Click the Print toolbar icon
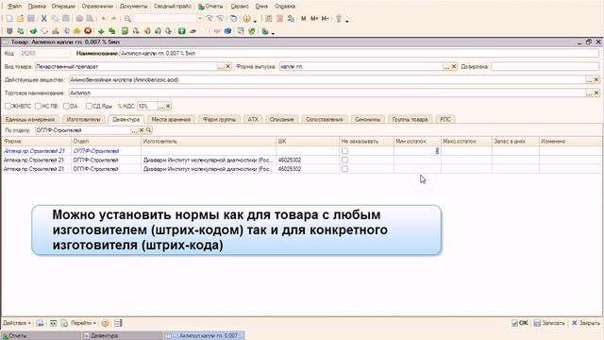The height and width of the screenshot is (340, 604). 79,19
